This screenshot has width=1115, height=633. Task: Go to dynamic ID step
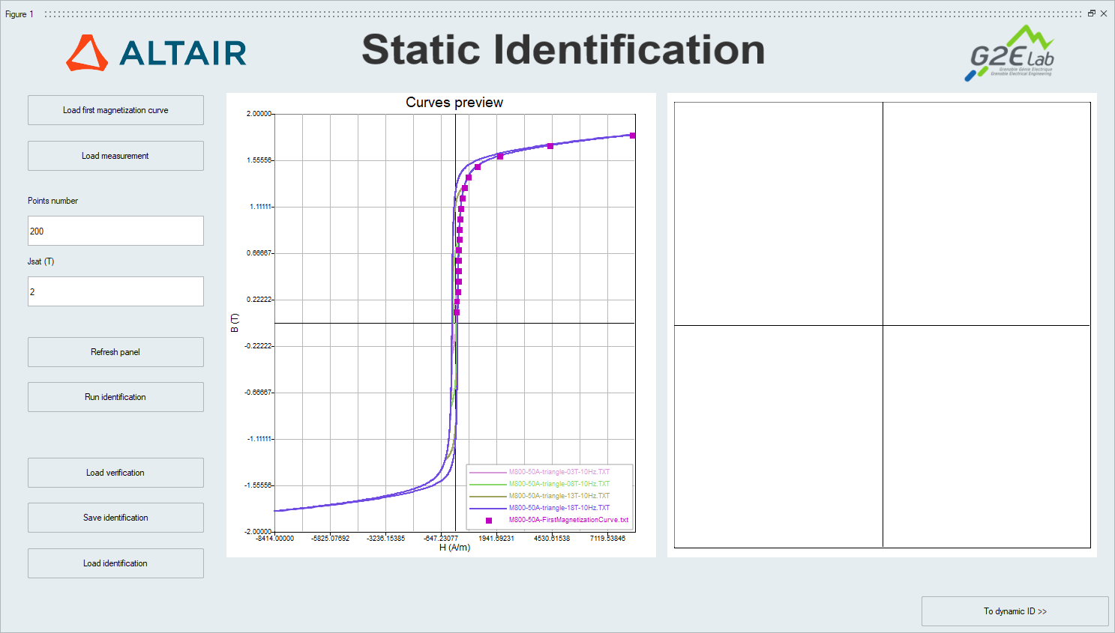coord(1015,611)
